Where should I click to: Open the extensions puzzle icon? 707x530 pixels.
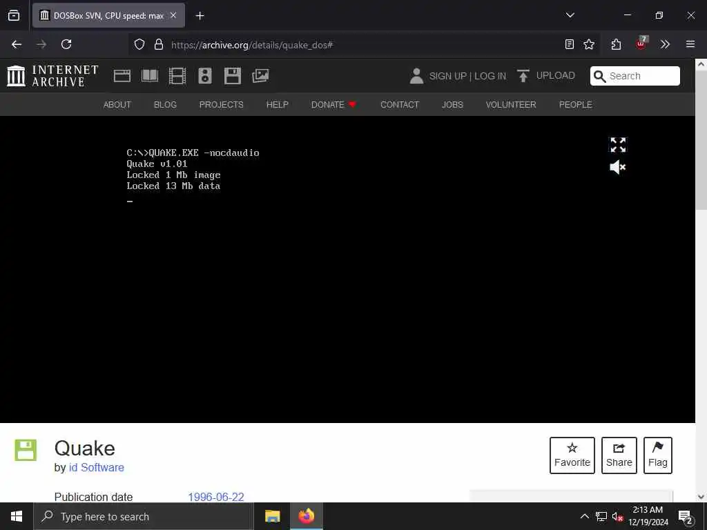point(617,44)
